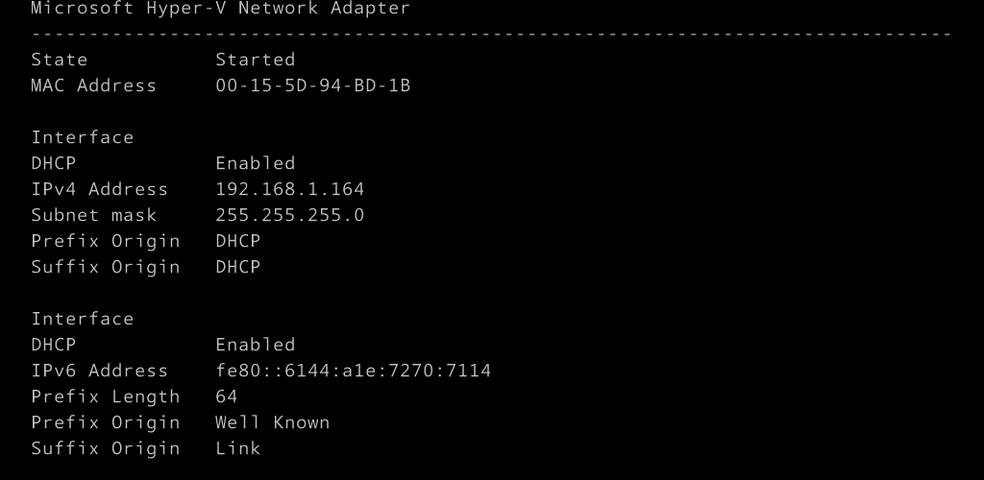
Task: Click the dashed separator line under heading
Action: point(491,34)
